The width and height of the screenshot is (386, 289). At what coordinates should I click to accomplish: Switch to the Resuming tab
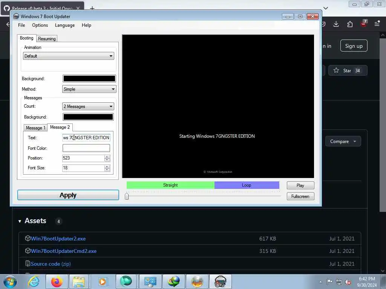tap(47, 39)
